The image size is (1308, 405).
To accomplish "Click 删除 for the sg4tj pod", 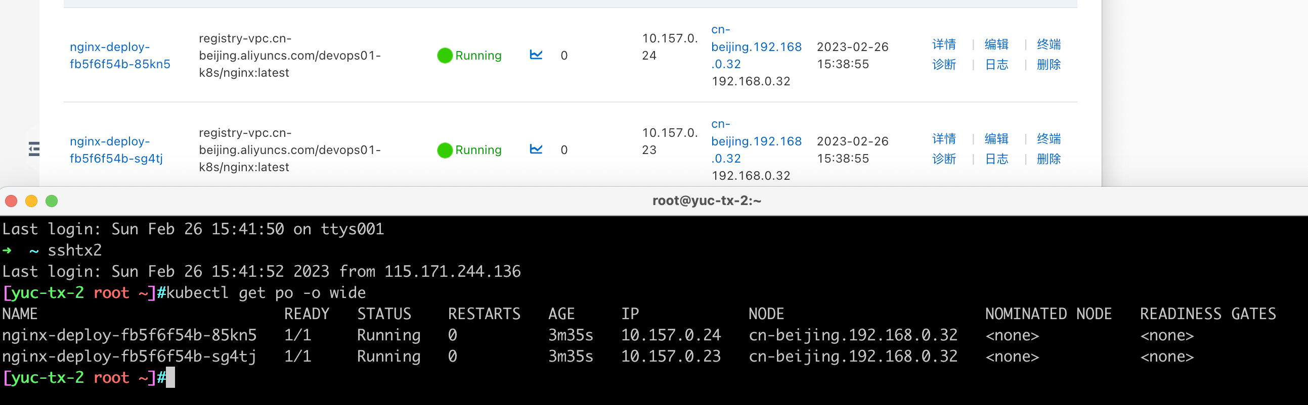I will 1048,159.
